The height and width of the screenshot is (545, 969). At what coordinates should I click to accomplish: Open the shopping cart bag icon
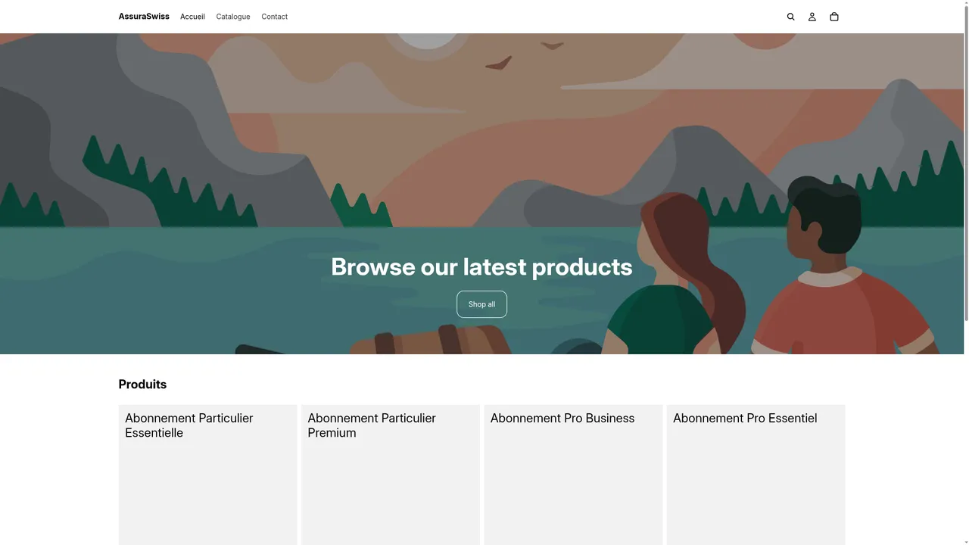[x=834, y=17]
